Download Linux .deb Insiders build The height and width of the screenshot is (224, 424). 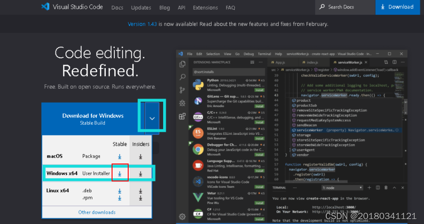[x=140, y=191]
